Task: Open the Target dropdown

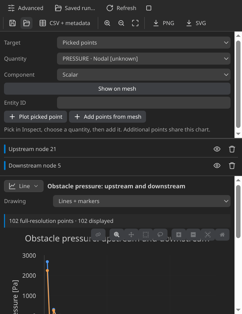Action: [144, 43]
